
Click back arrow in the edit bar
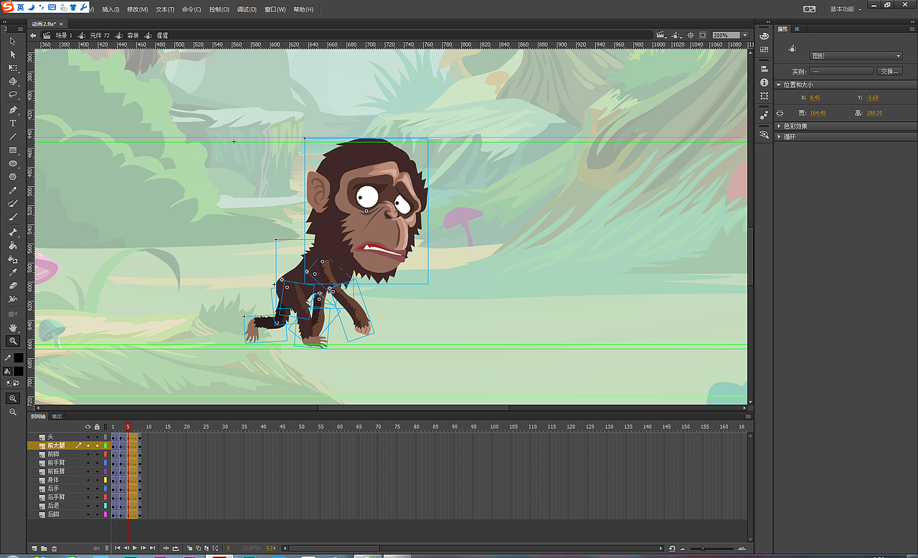click(33, 35)
